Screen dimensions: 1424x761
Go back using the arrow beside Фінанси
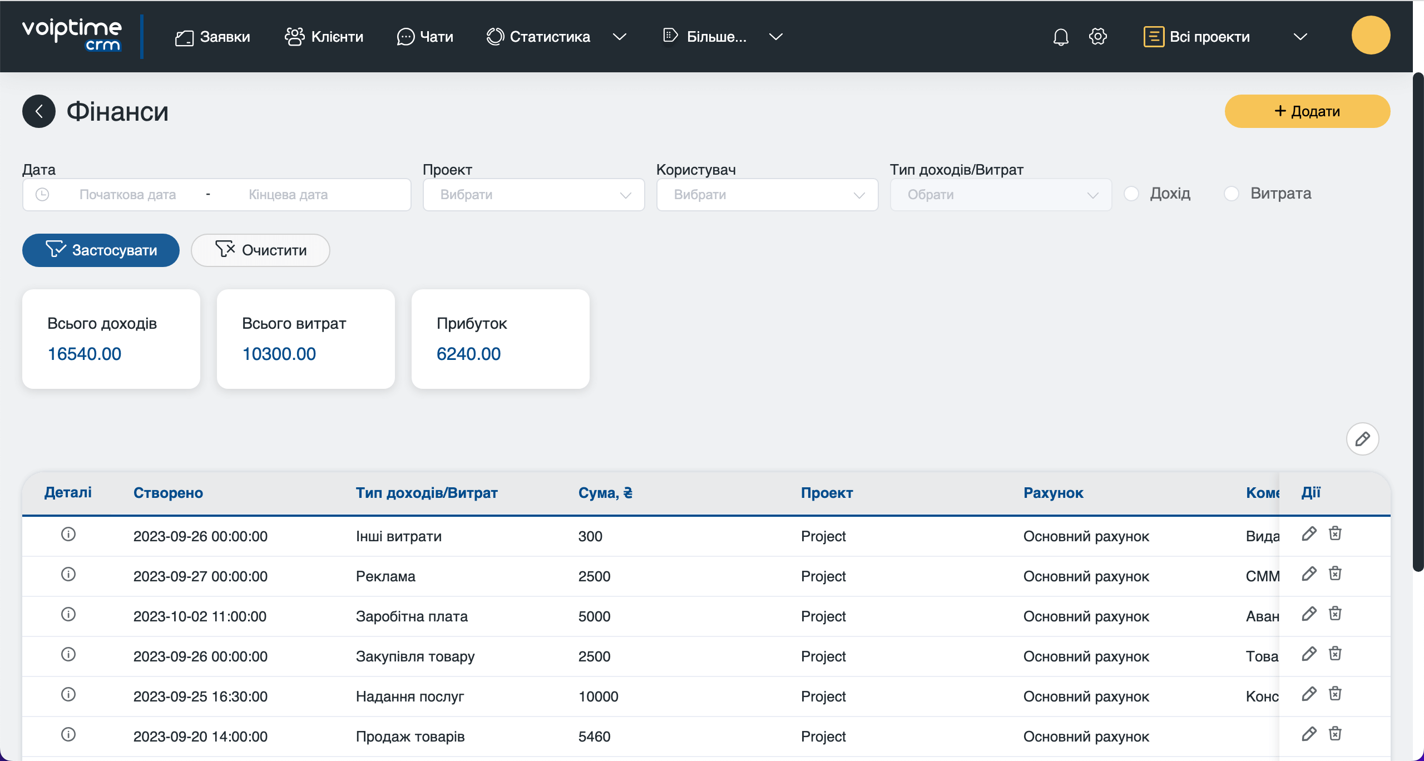coord(39,111)
